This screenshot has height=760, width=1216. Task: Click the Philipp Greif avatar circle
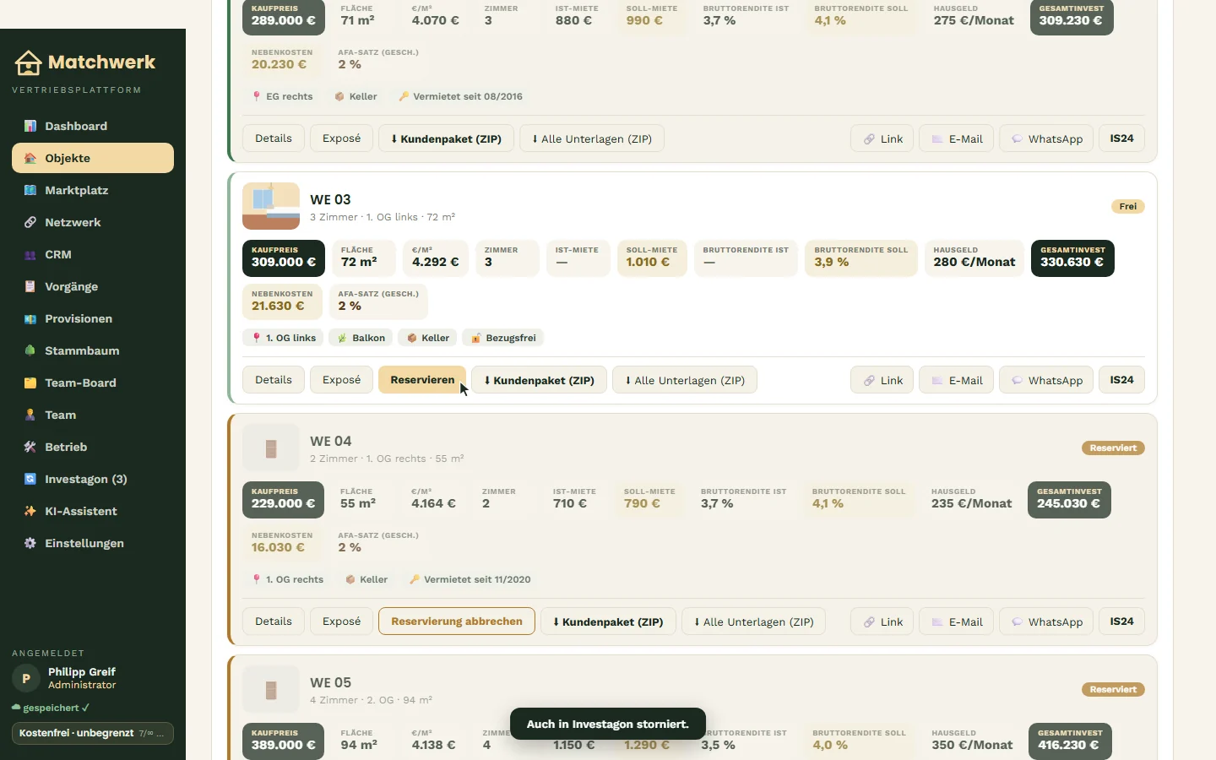pos(26,678)
